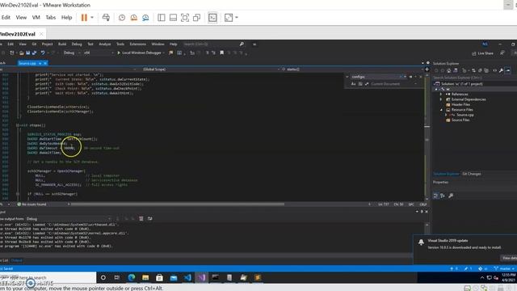Click the find box containing configsc
The height and width of the screenshot is (291, 517).
375,77
